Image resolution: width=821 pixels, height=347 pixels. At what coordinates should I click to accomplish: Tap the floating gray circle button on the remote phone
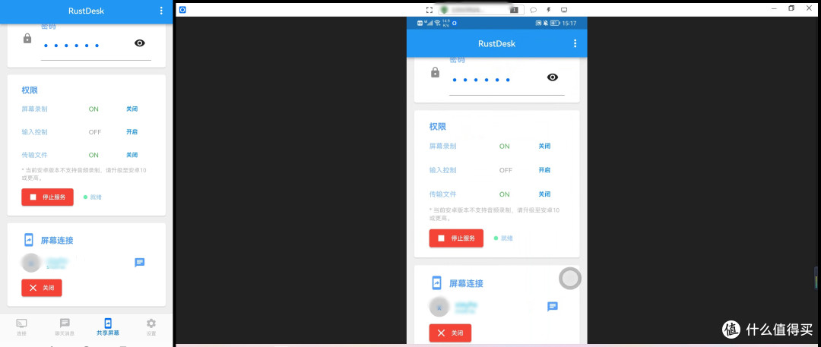coord(570,279)
